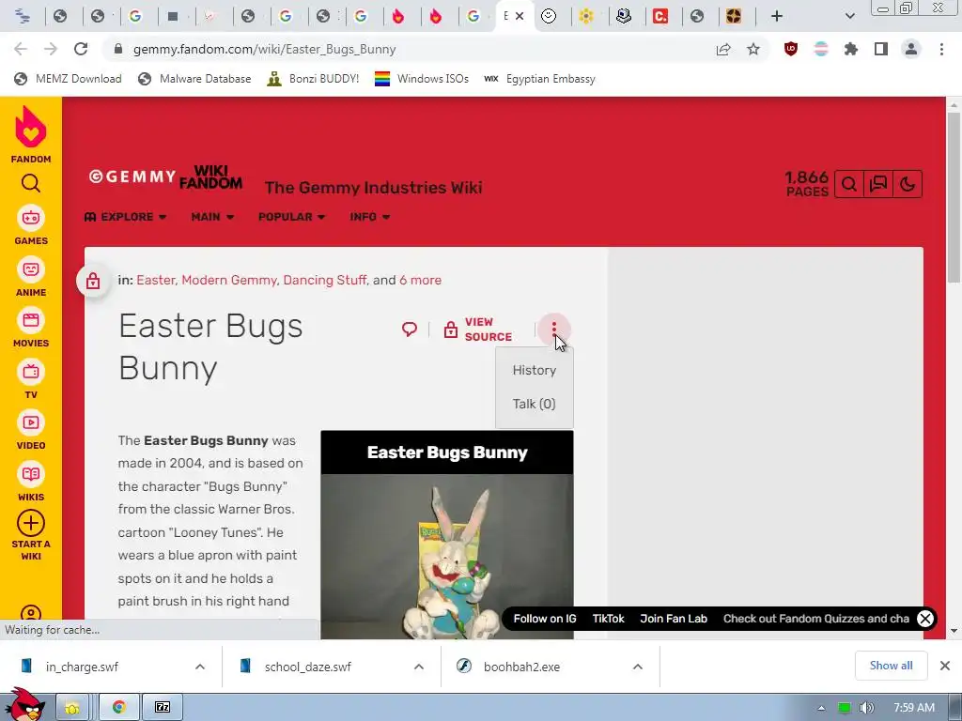Open Chrome three-dot menu
This screenshot has width=962, height=721.
941,49
